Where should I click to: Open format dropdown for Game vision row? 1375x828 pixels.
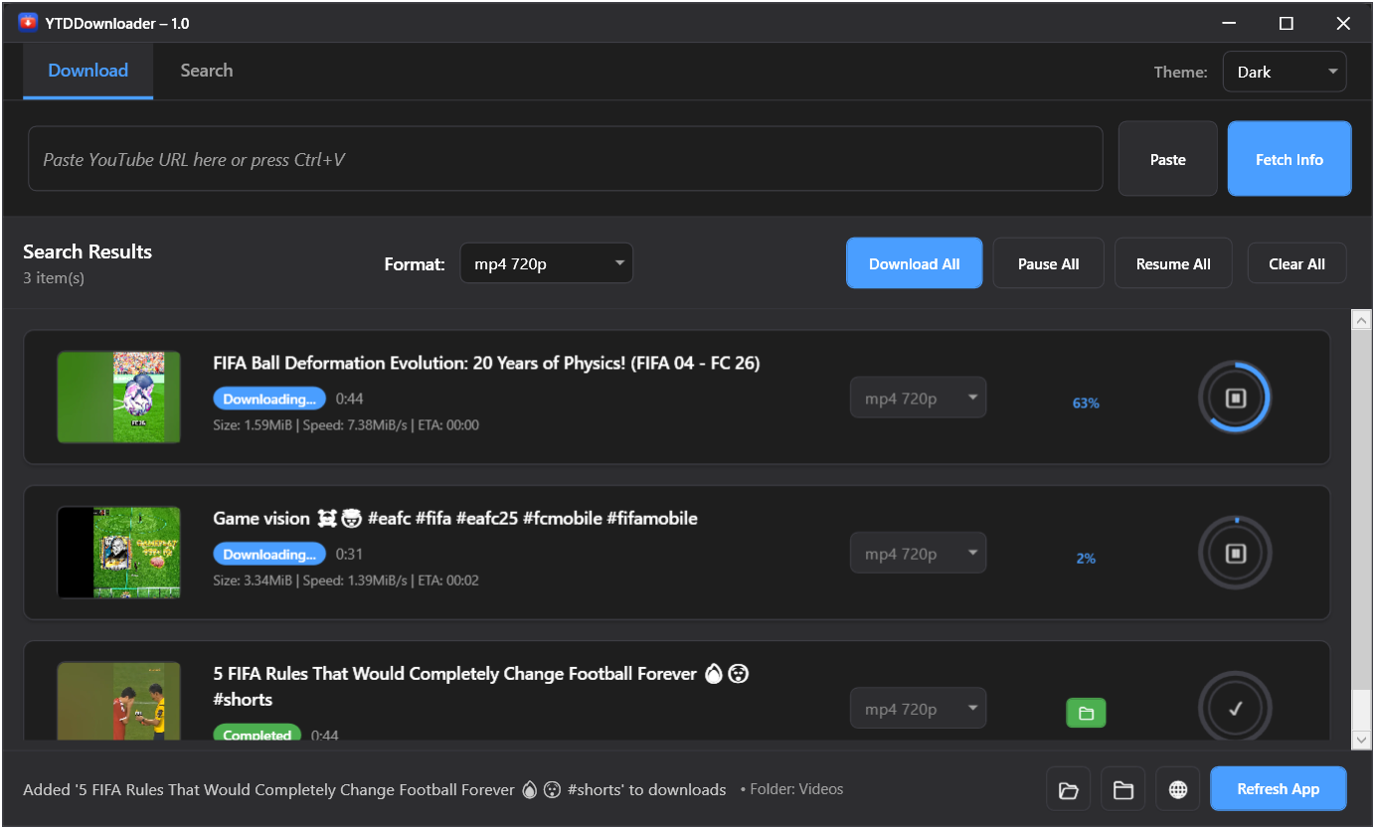pos(918,554)
